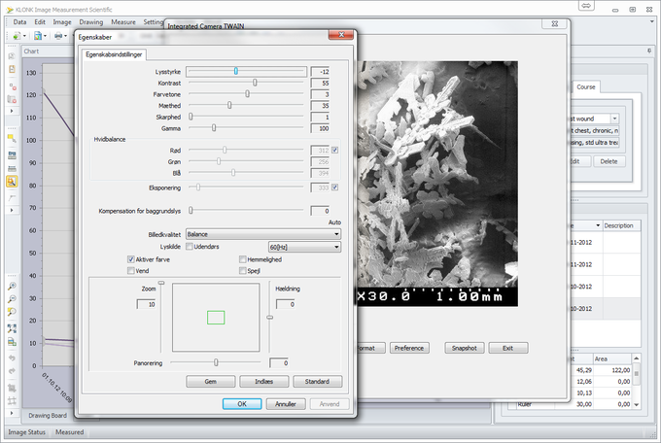This screenshot has height=443, width=661.
Task: Open the Data menu
Action: [x=19, y=22]
